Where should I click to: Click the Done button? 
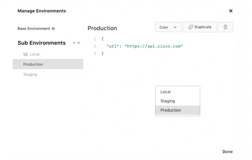[228, 152]
